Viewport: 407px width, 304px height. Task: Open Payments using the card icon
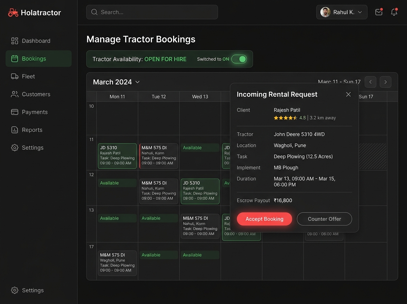pyautogui.click(x=15, y=112)
